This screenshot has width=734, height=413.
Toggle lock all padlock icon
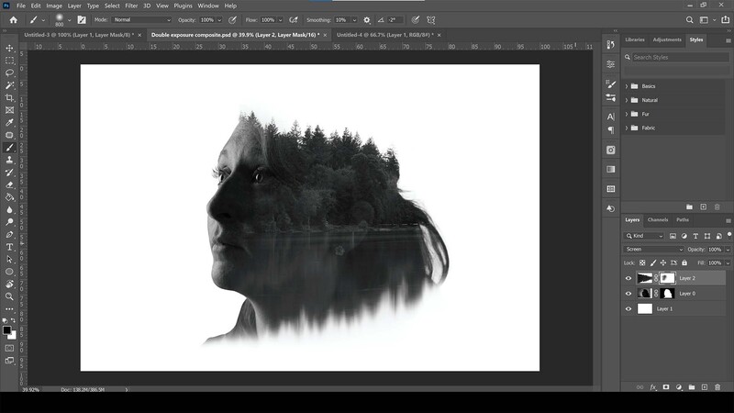[x=684, y=263]
